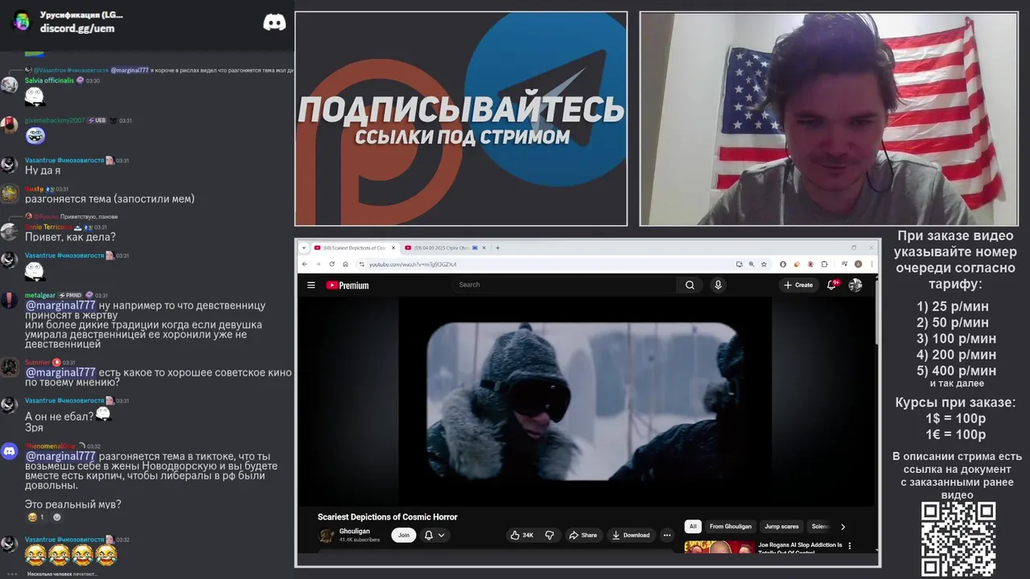The image size is (1030, 579).
Task: Click the YouTube search input field
Action: 563,285
